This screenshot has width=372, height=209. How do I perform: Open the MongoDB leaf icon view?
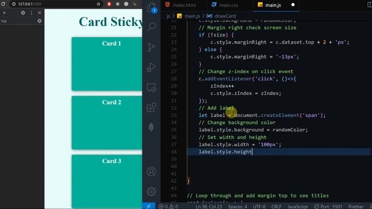click(x=151, y=127)
